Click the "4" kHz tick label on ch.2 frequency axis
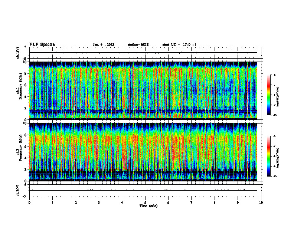Screen dimensions: 294x227 (26, 158)
